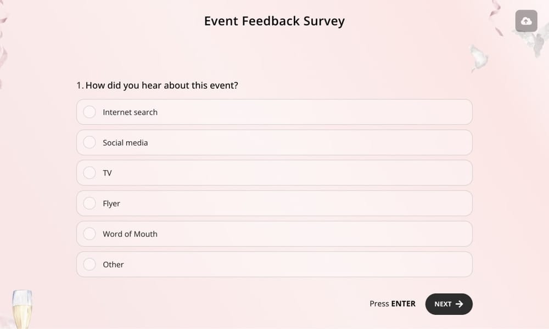The height and width of the screenshot is (329, 549).
Task: Click the "Flyer" answer label text
Action: click(x=111, y=203)
